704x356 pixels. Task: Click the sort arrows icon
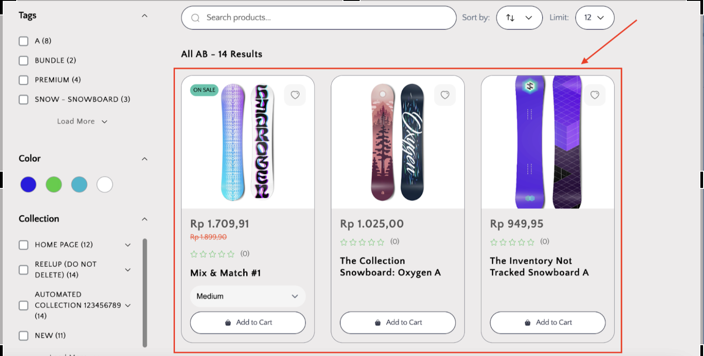(510, 18)
